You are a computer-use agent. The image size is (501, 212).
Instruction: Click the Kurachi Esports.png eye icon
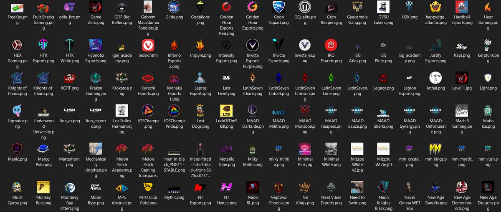[148, 78]
